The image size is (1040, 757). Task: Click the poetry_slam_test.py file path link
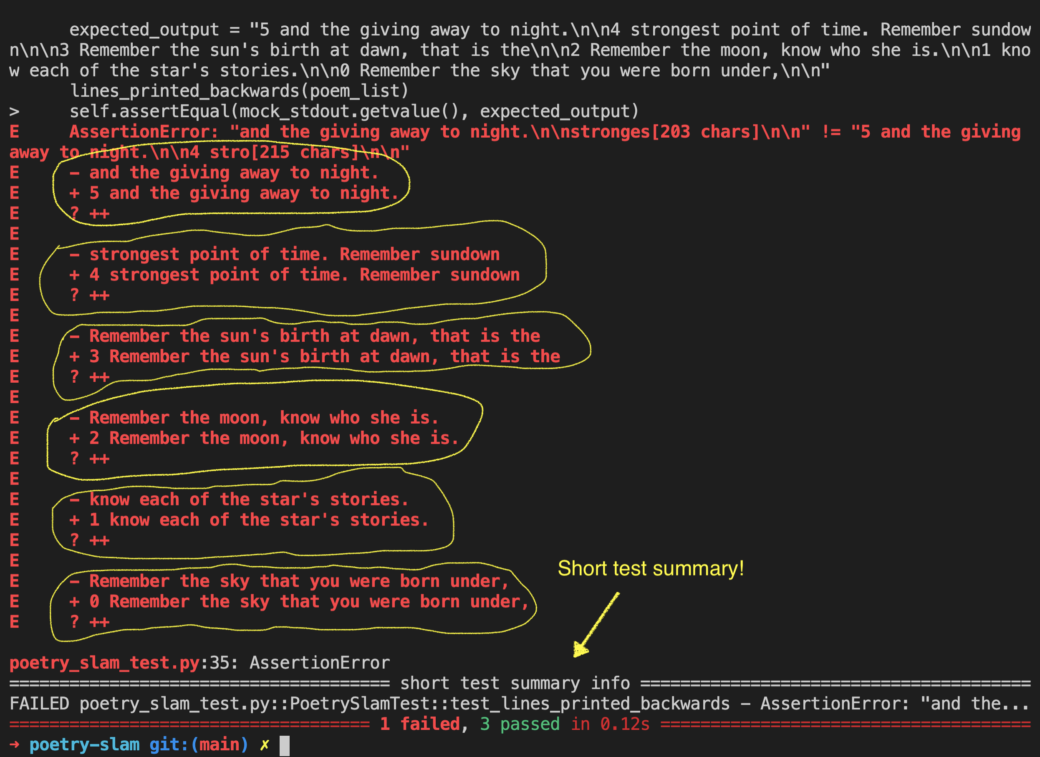click(x=105, y=663)
